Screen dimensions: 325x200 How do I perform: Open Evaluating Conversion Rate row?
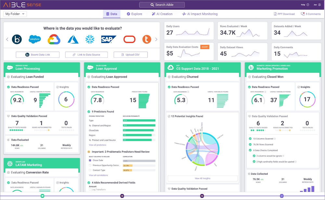point(42,172)
